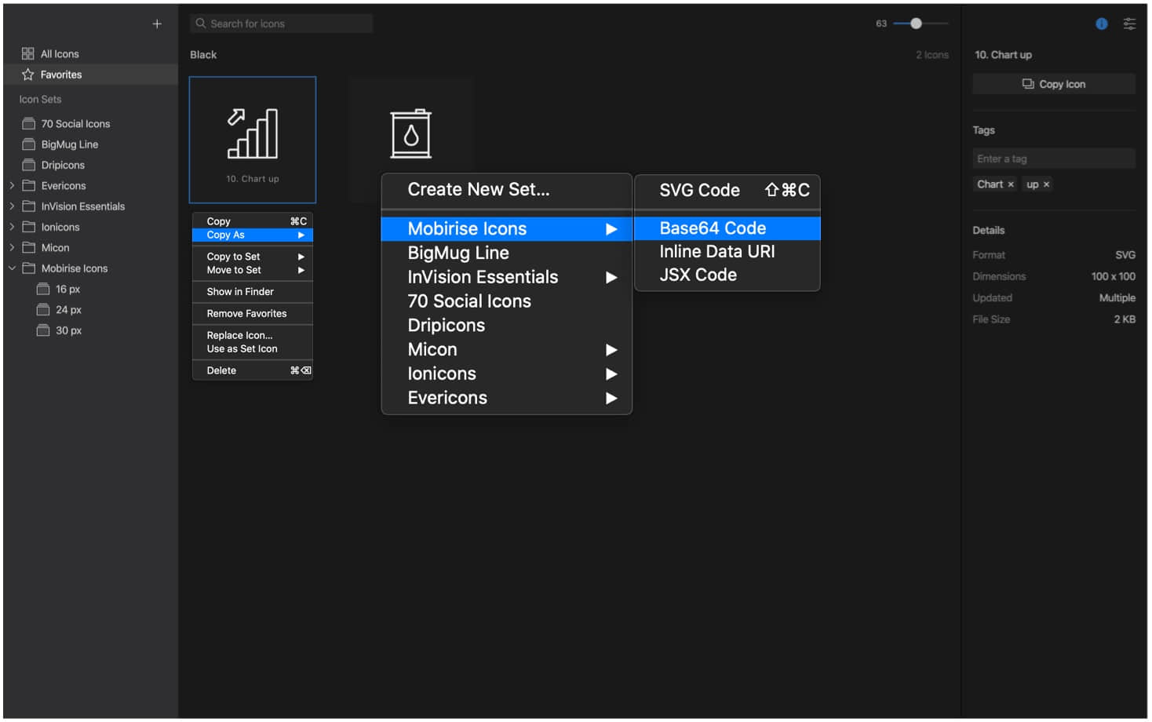Open Favorites in sidebar
Viewport: 1152px width, 722px height.
90,75
